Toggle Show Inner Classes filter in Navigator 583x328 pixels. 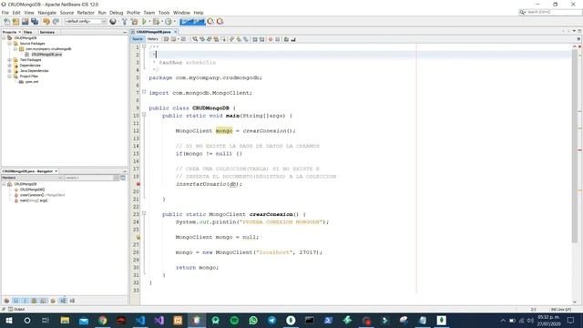coord(43,301)
